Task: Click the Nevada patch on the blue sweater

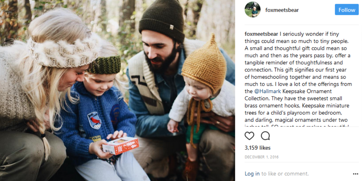Action: pos(95,138)
